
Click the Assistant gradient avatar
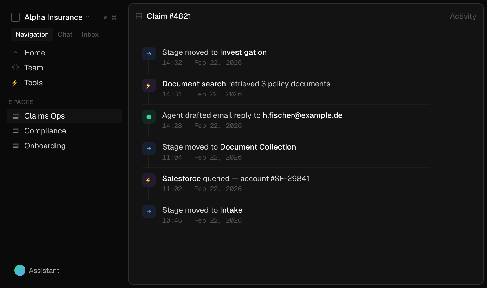[x=20, y=270]
